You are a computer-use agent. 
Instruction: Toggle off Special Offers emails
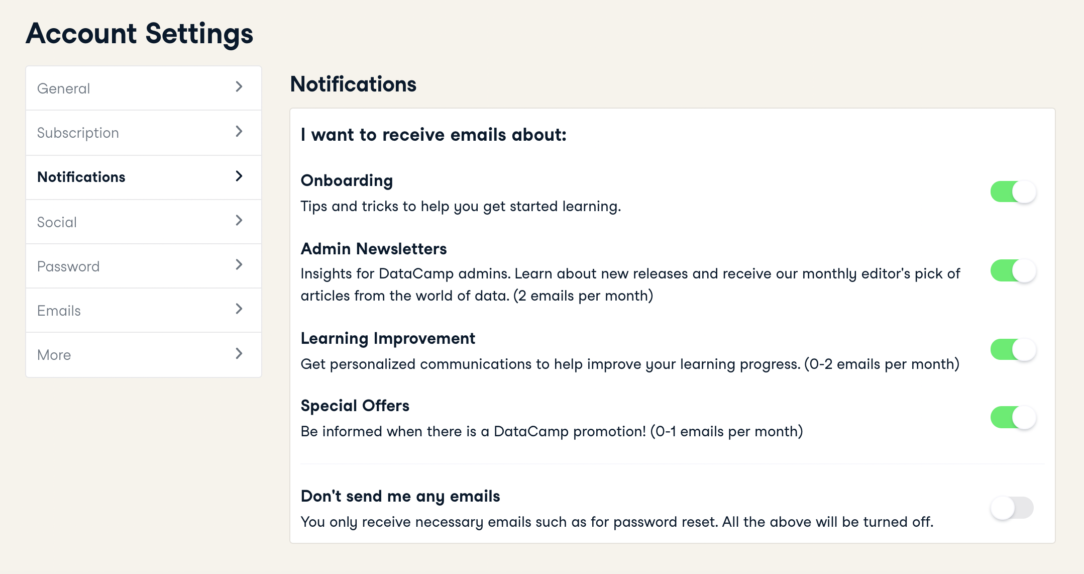[1013, 417]
